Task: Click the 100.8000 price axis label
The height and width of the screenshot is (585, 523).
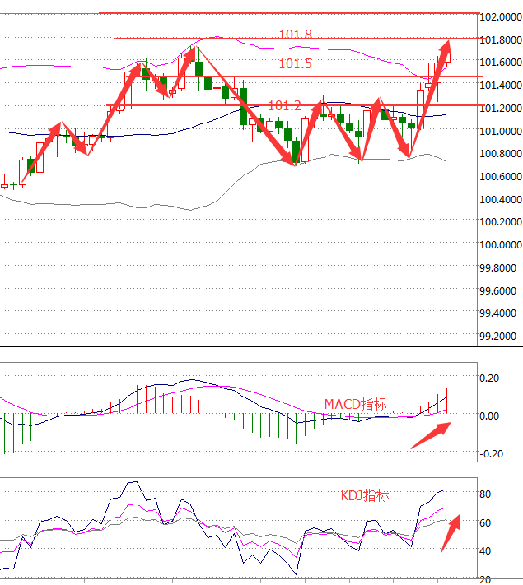Action: tap(501, 153)
